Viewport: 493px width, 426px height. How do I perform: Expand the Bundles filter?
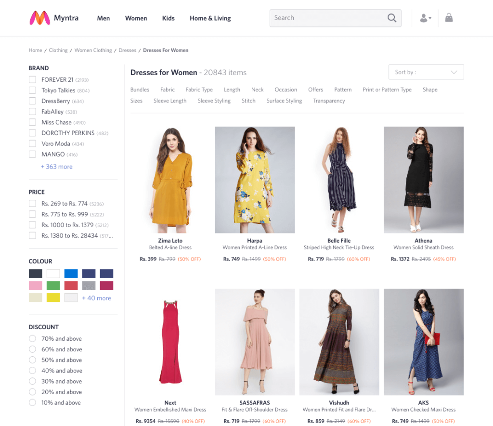(140, 90)
